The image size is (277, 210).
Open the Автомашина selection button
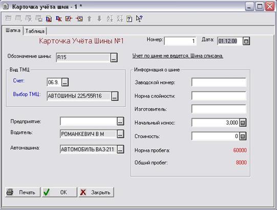click(120, 149)
